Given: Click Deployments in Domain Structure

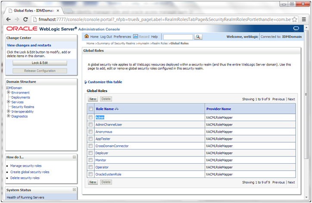Looking at the screenshot, I should pyautogui.click(x=21, y=97).
